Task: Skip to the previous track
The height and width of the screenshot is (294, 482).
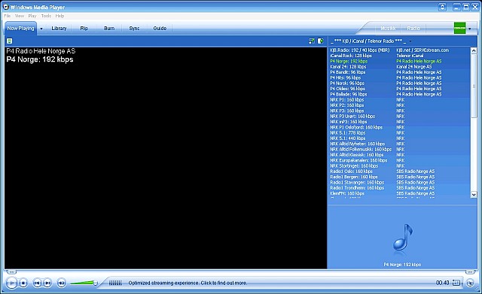Action: [x=37, y=283]
